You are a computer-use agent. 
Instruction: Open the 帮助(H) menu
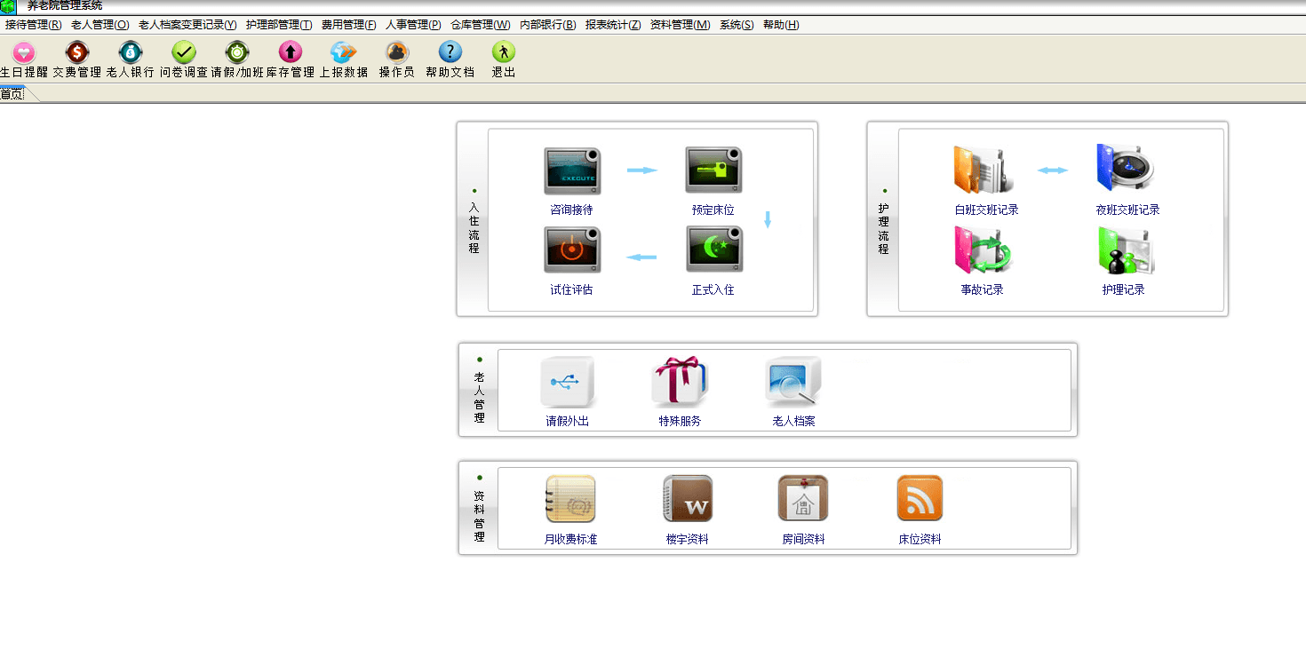click(781, 25)
